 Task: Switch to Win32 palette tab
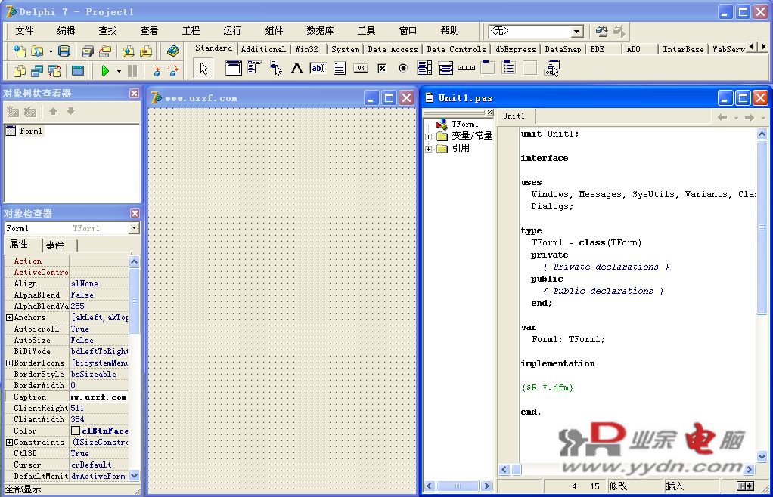306,49
